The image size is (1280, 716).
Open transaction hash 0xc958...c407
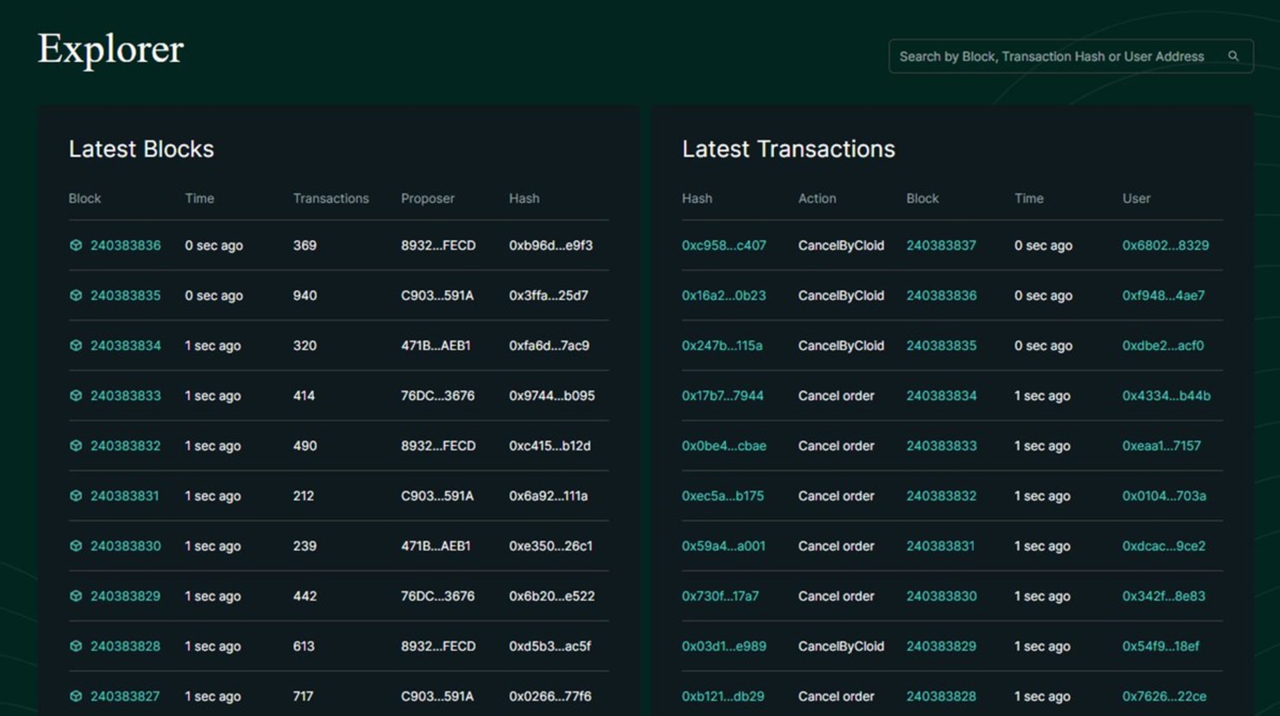coord(723,245)
